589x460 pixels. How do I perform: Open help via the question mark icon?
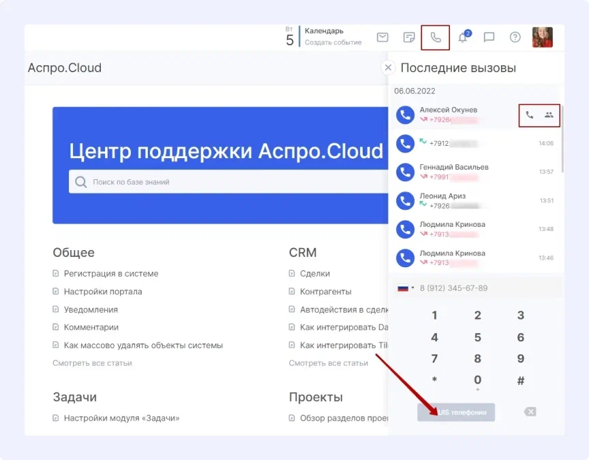515,37
